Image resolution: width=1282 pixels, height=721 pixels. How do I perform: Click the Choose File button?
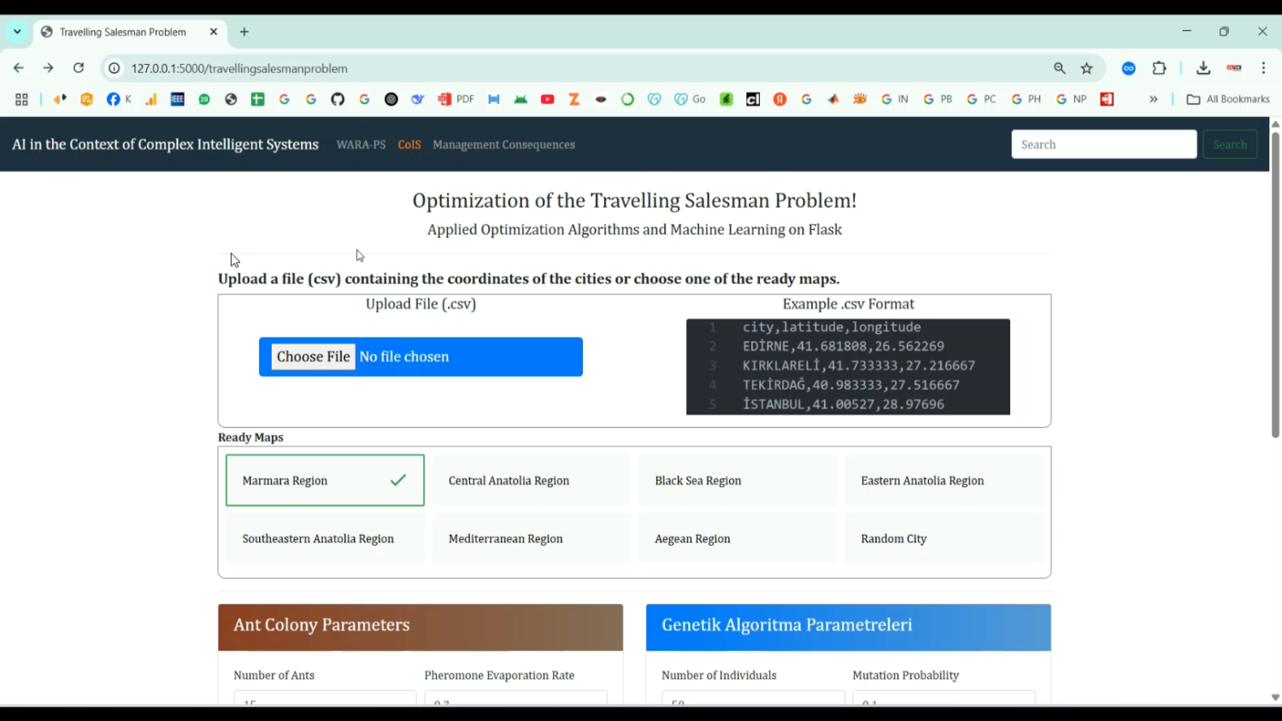[313, 356]
